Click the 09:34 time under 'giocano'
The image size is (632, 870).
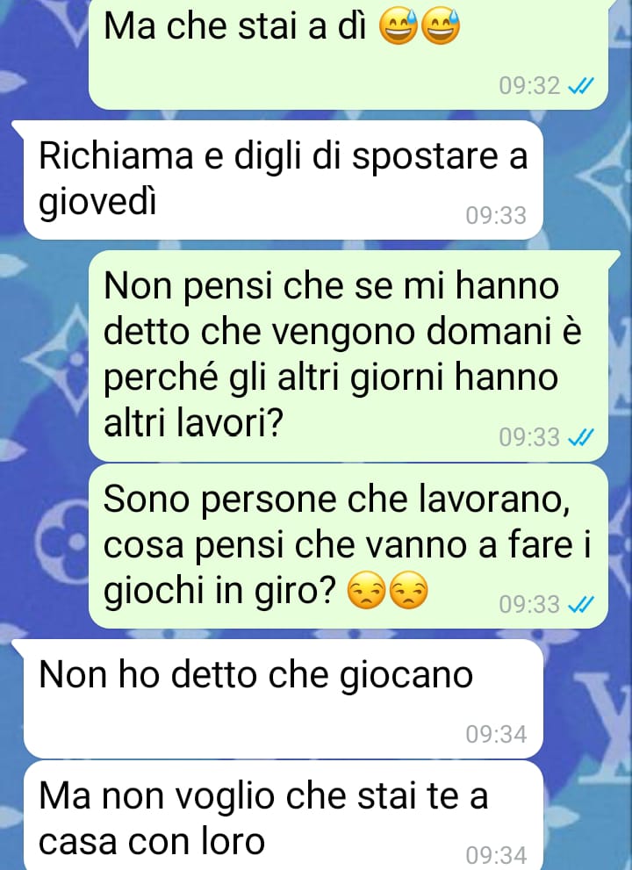496,734
